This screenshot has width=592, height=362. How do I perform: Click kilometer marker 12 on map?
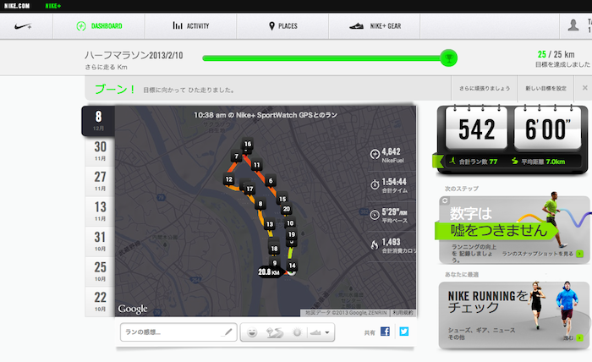(x=229, y=179)
